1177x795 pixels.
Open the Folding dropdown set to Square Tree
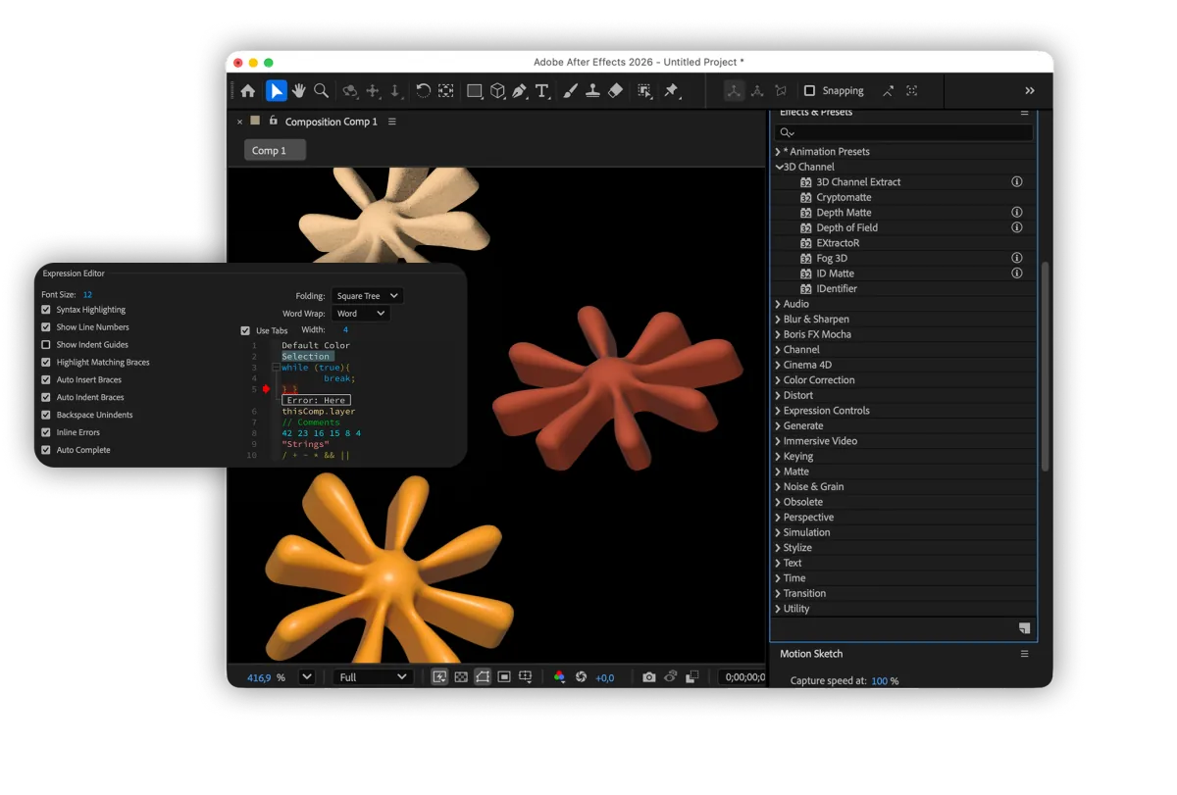coord(367,296)
